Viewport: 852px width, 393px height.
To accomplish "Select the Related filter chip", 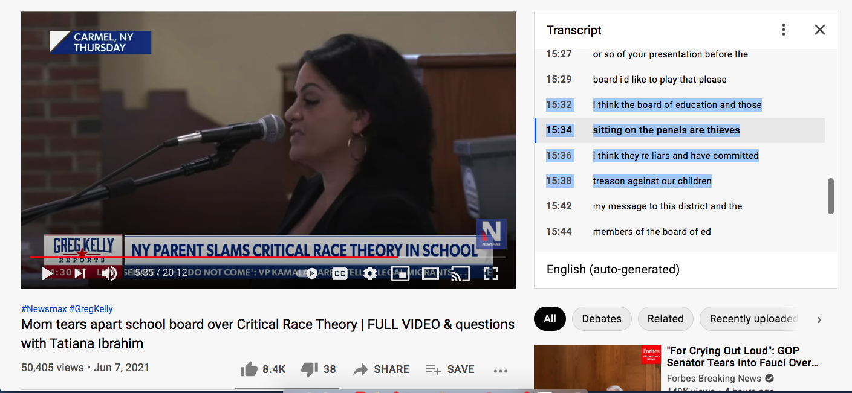I will point(665,319).
